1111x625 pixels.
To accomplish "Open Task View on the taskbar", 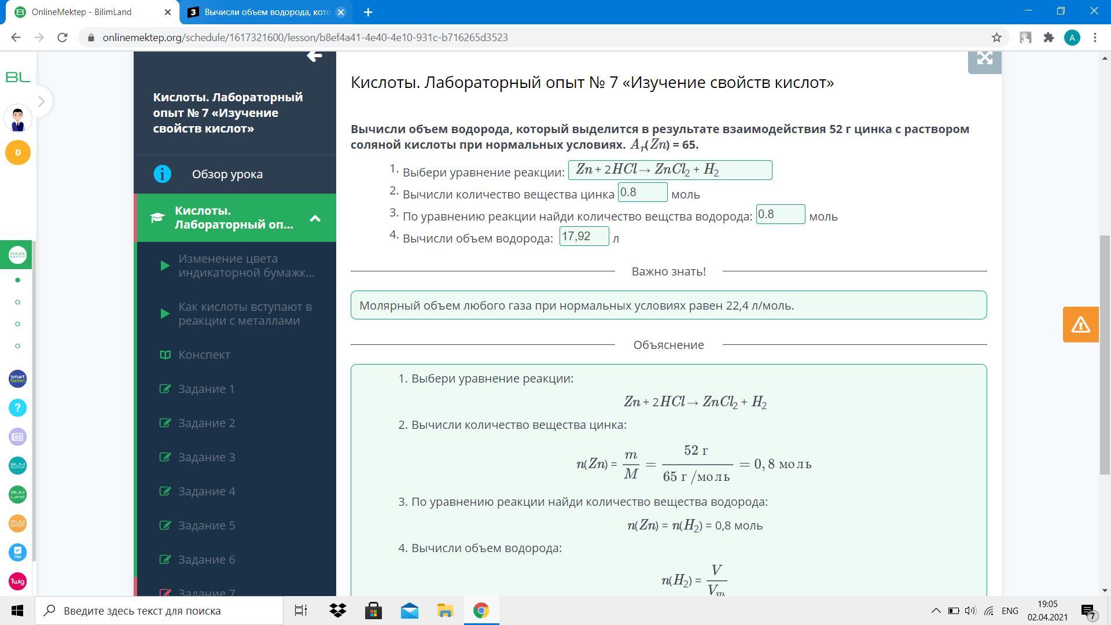I will 301,611.
